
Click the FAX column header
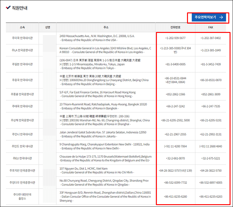click(x=211, y=27)
